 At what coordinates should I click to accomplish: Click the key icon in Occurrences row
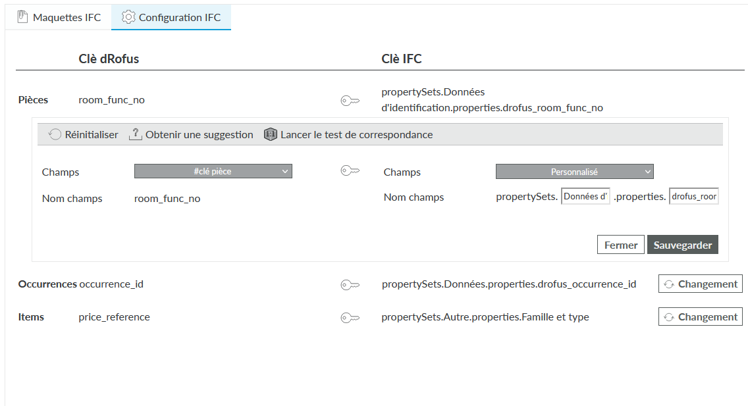(x=350, y=285)
